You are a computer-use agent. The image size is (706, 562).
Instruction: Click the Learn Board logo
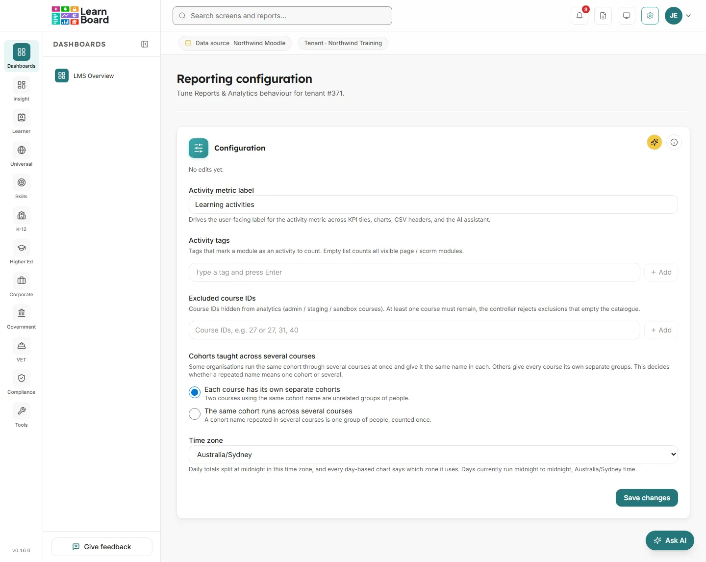[x=80, y=16]
